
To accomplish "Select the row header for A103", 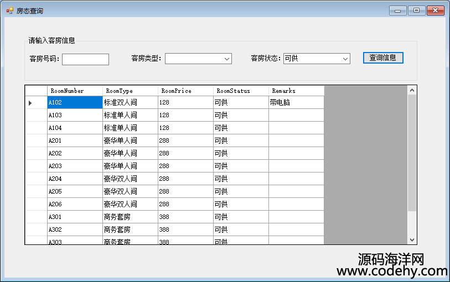I will click(36, 116).
